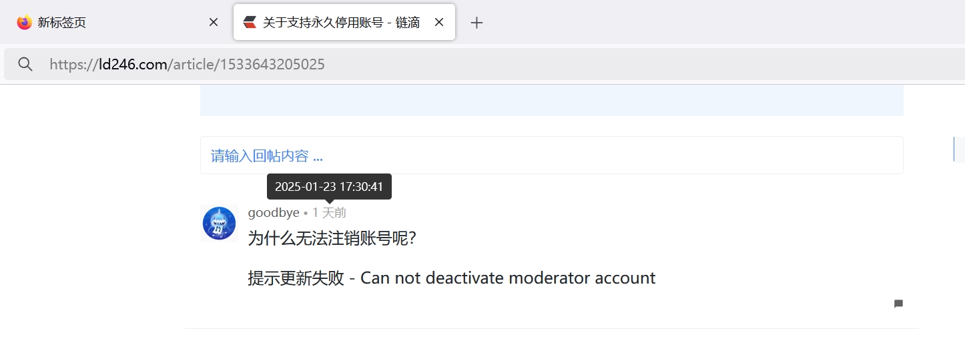
Task: Select the 关于支持永久停用账号 - 链滴 tab
Action: coord(340,23)
